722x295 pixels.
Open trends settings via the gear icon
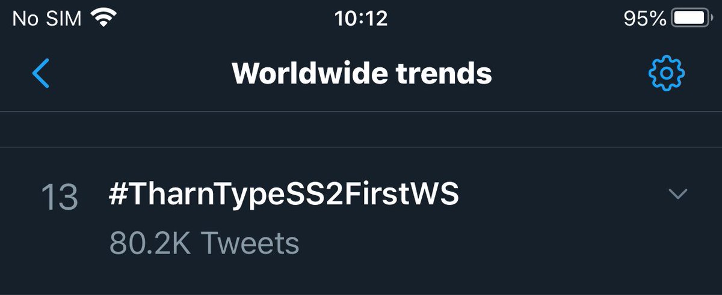[x=667, y=73]
